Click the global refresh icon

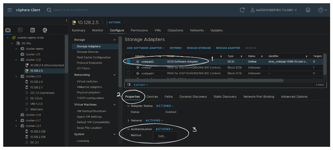(x=242, y=10)
